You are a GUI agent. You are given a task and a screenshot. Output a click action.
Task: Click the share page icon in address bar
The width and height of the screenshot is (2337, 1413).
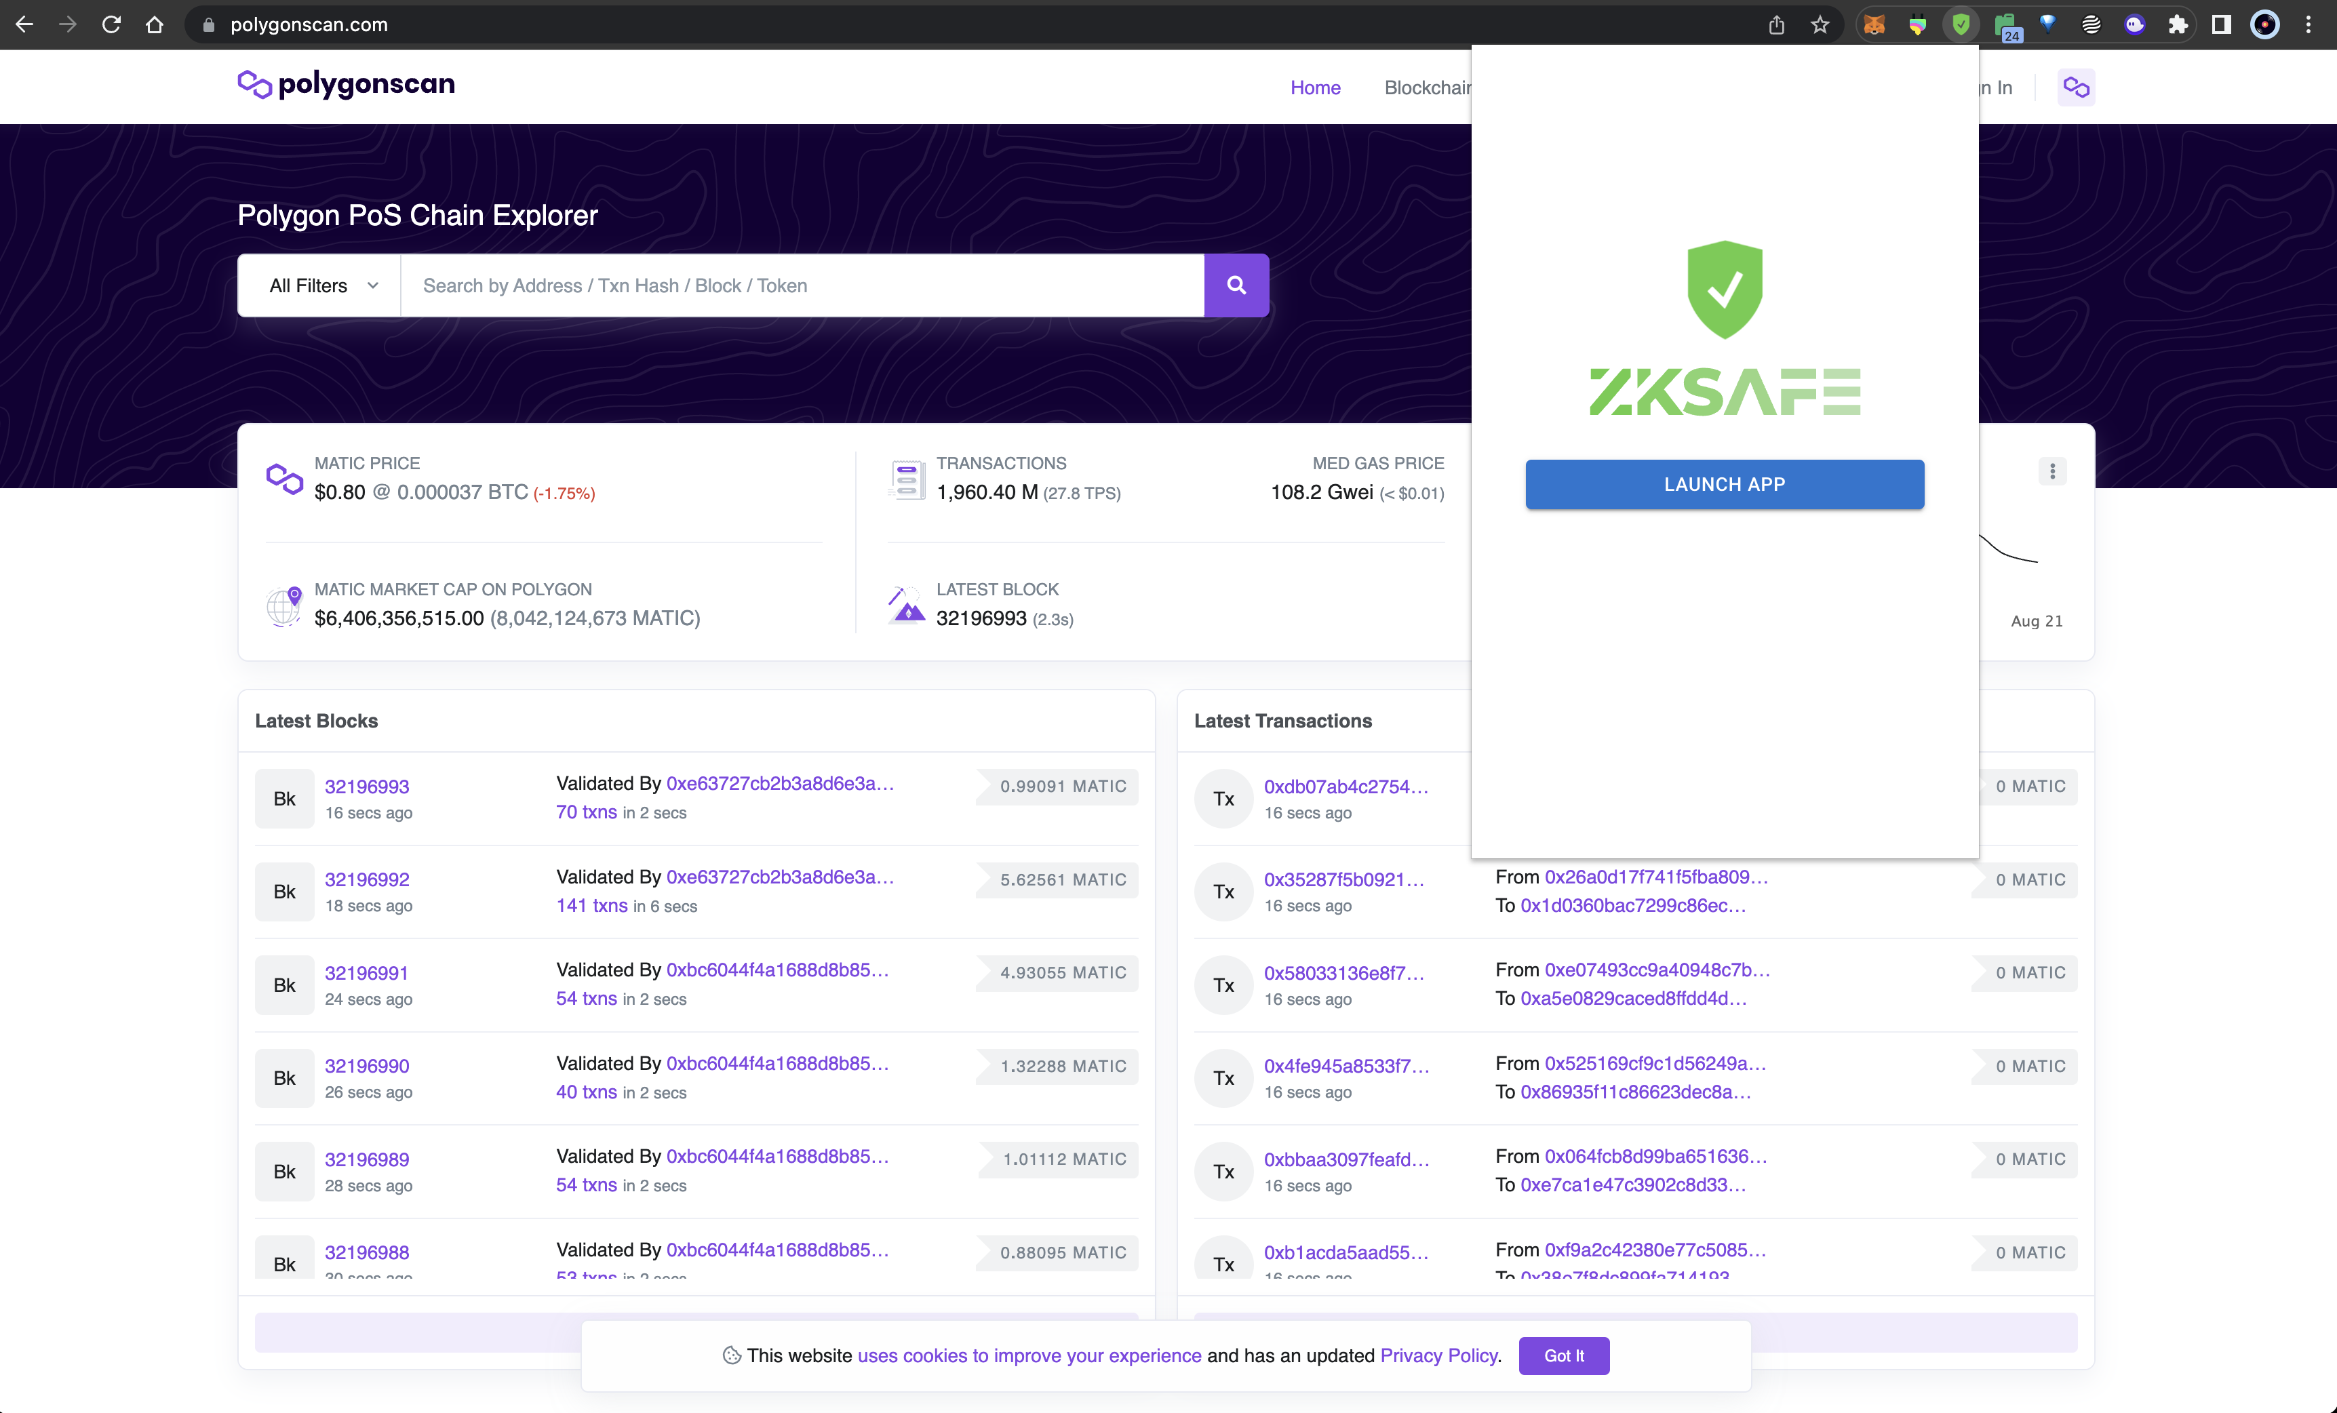(1775, 24)
